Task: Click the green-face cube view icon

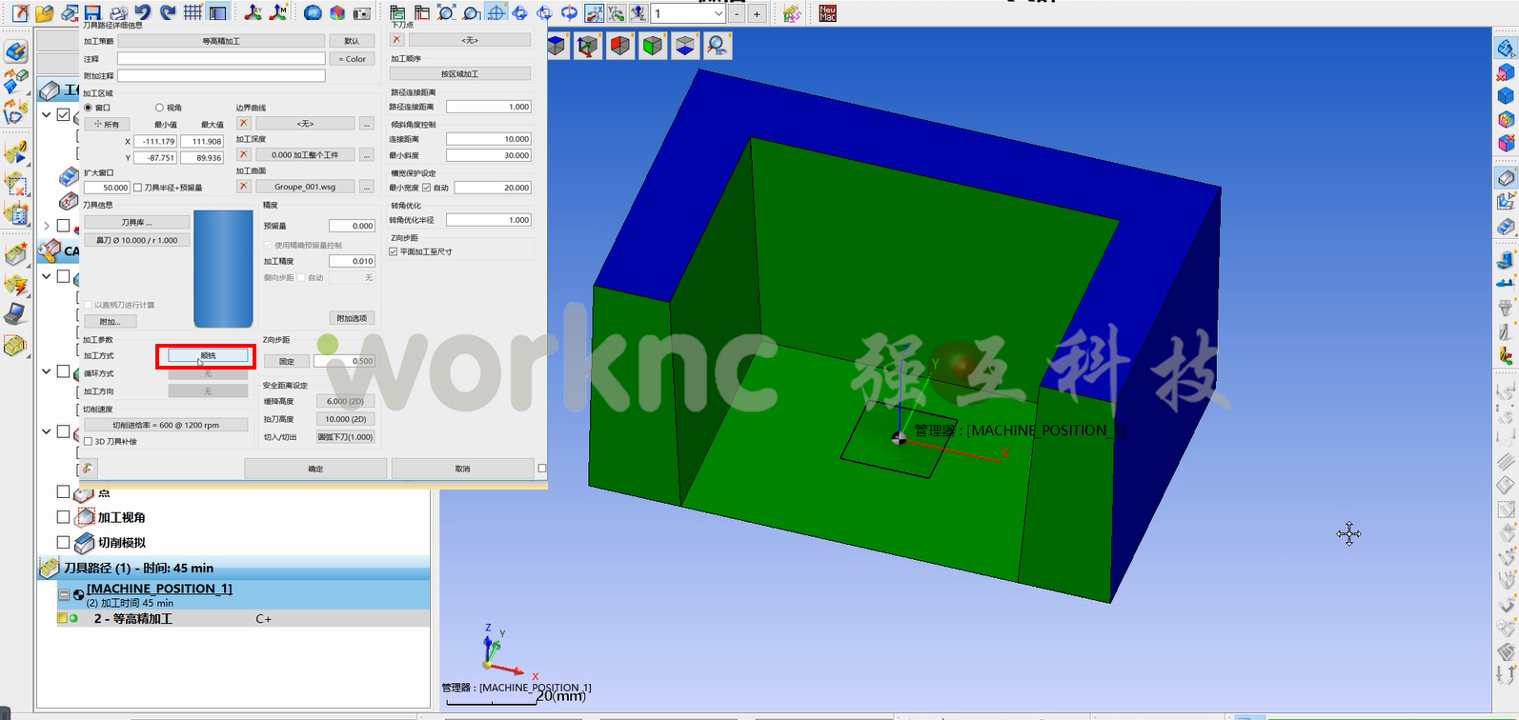Action: click(x=653, y=45)
